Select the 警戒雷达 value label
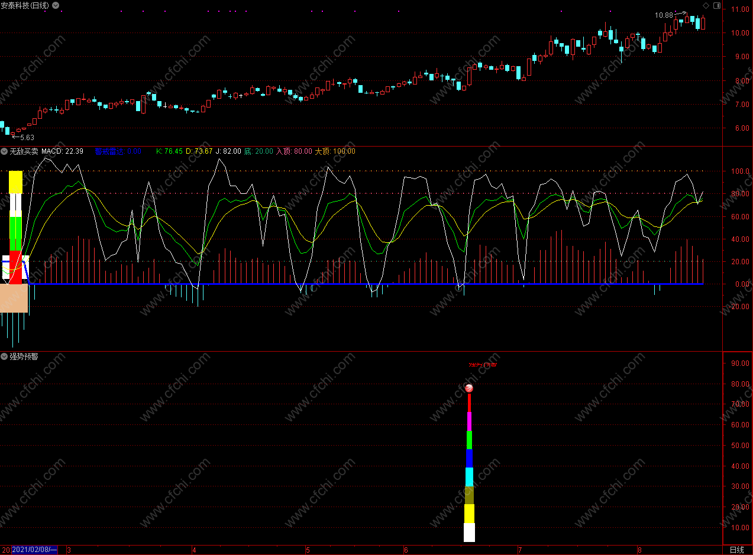 pyautogui.click(x=118, y=151)
